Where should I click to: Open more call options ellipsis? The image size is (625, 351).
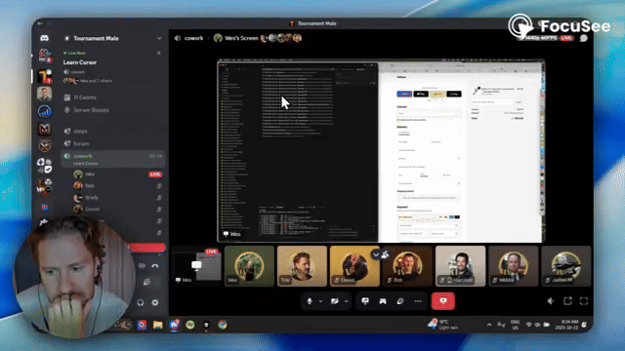(x=418, y=301)
